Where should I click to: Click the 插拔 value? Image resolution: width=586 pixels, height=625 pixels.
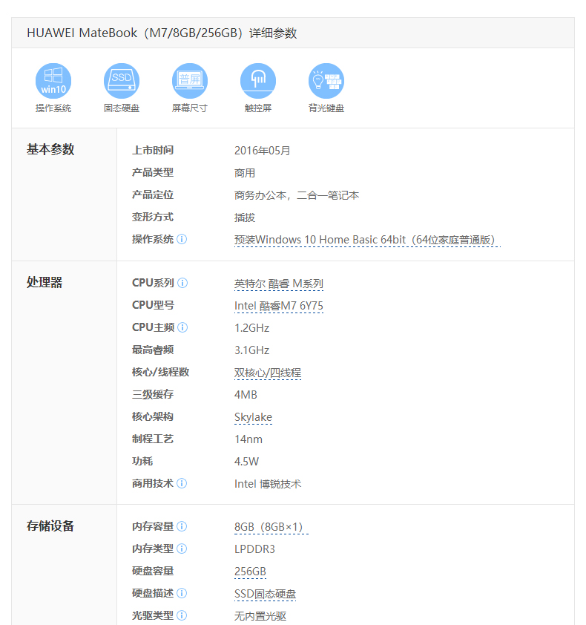point(245,217)
